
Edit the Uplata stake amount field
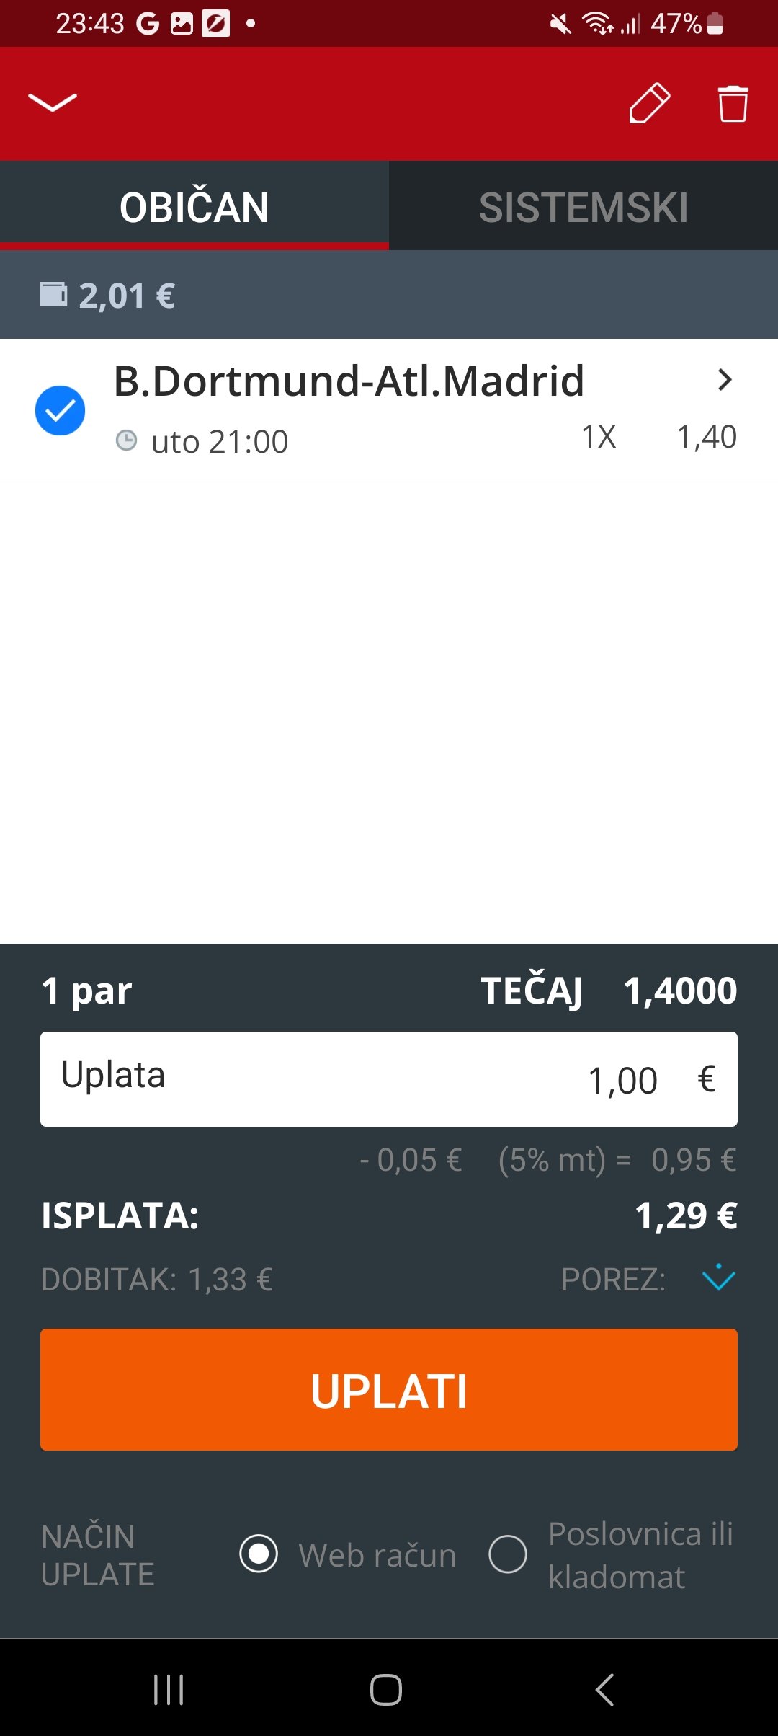[389, 1079]
